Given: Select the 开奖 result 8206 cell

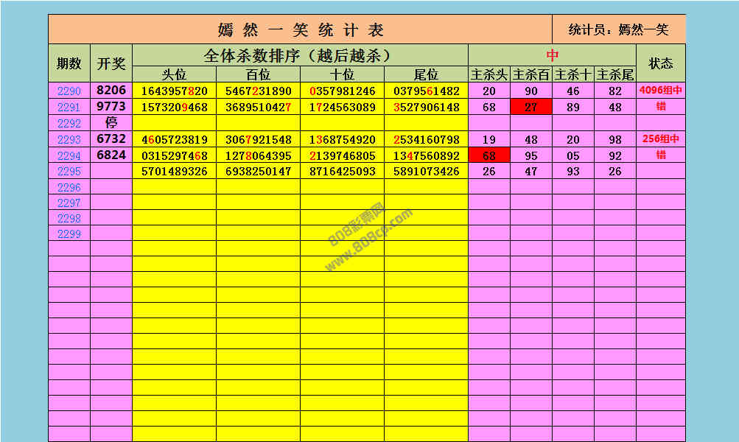Looking at the screenshot, I should pyautogui.click(x=111, y=91).
